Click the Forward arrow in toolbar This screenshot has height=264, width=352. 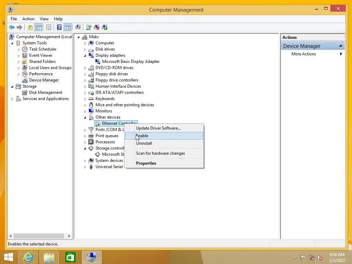coord(20,27)
